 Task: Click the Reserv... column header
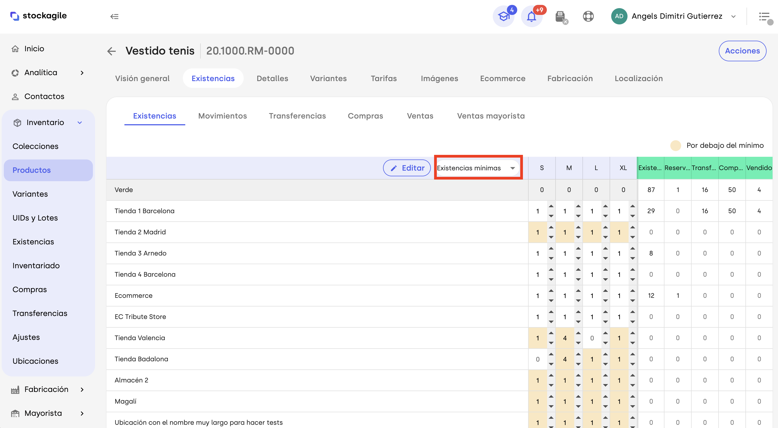click(x=677, y=168)
